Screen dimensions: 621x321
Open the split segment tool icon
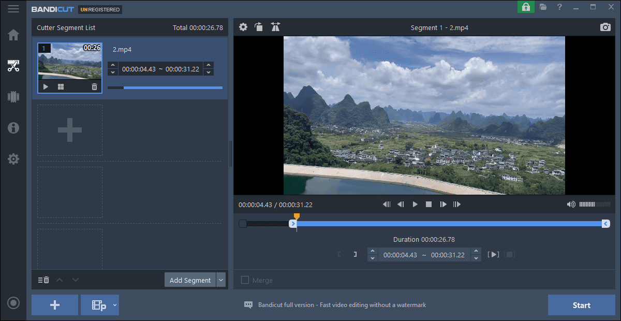click(275, 27)
